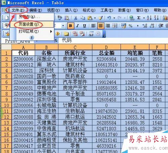Run the Spelling check tool
The height and width of the screenshot is (153, 168).
pos(59,18)
